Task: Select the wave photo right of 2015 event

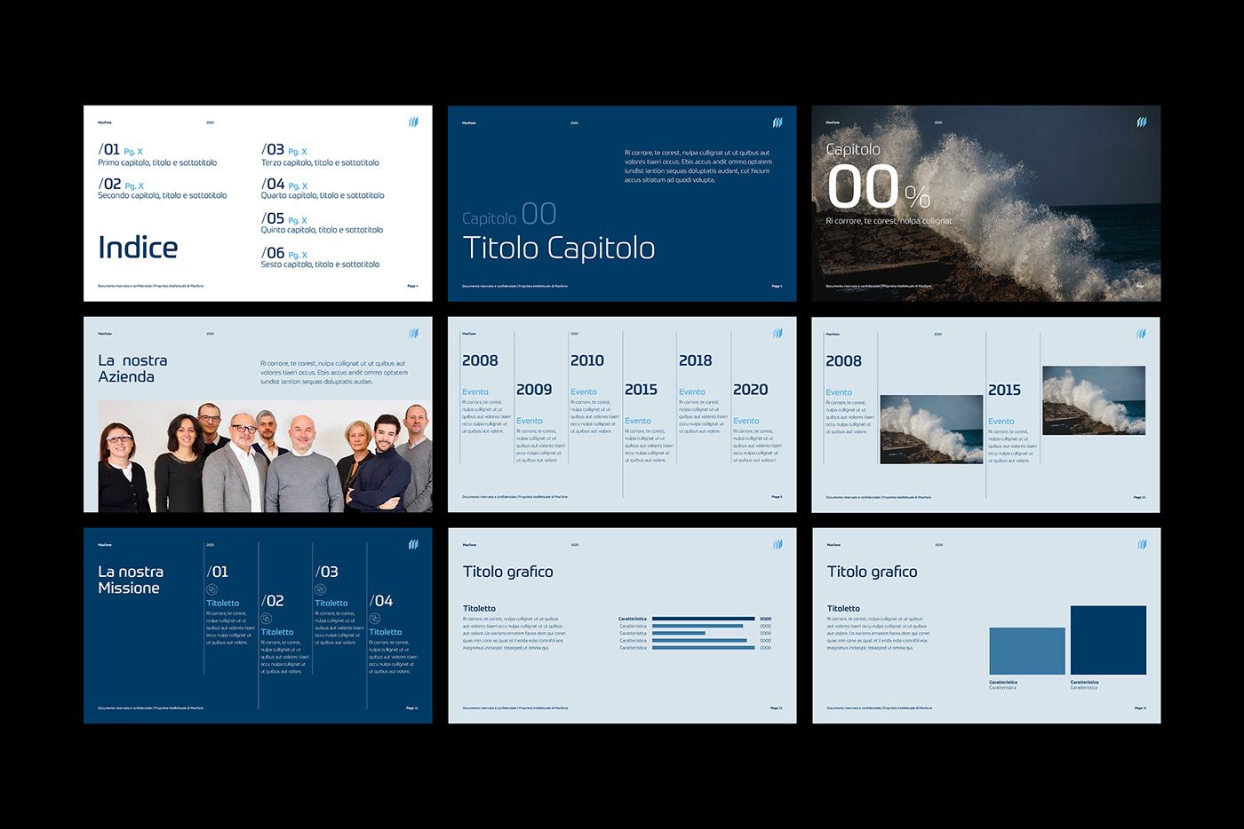Action: click(1094, 400)
